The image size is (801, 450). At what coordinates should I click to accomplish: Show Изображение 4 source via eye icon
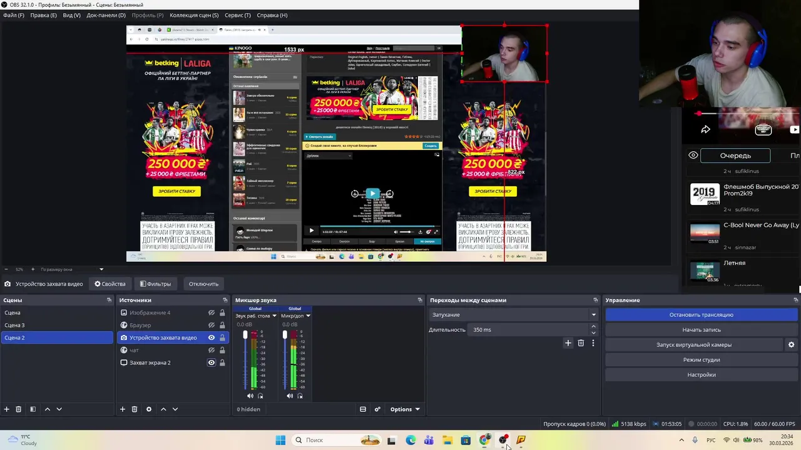212,312
